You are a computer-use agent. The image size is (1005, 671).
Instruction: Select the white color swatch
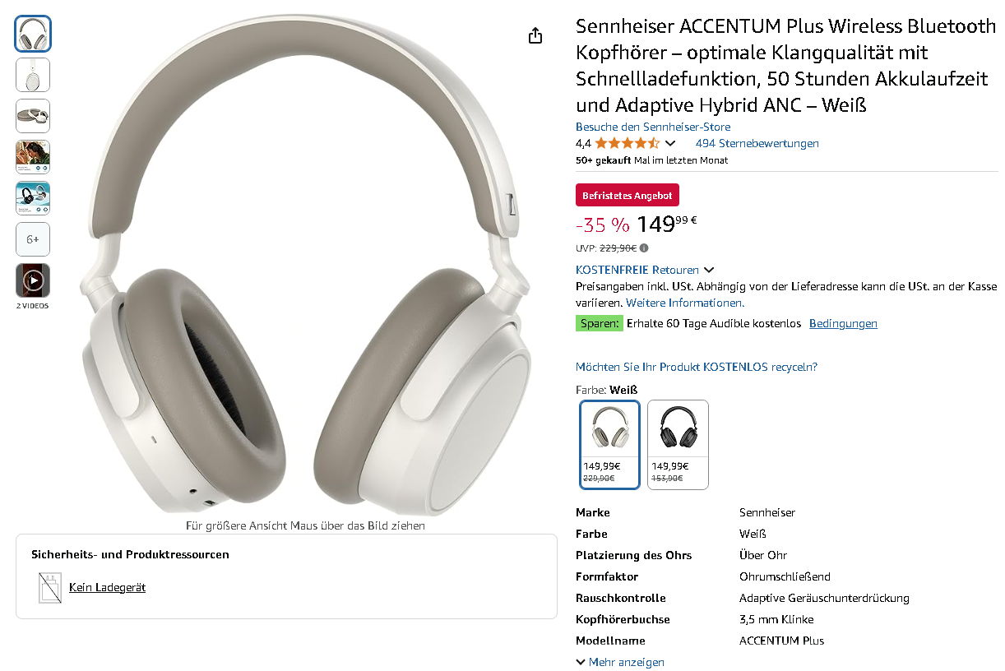(x=609, y=444)
